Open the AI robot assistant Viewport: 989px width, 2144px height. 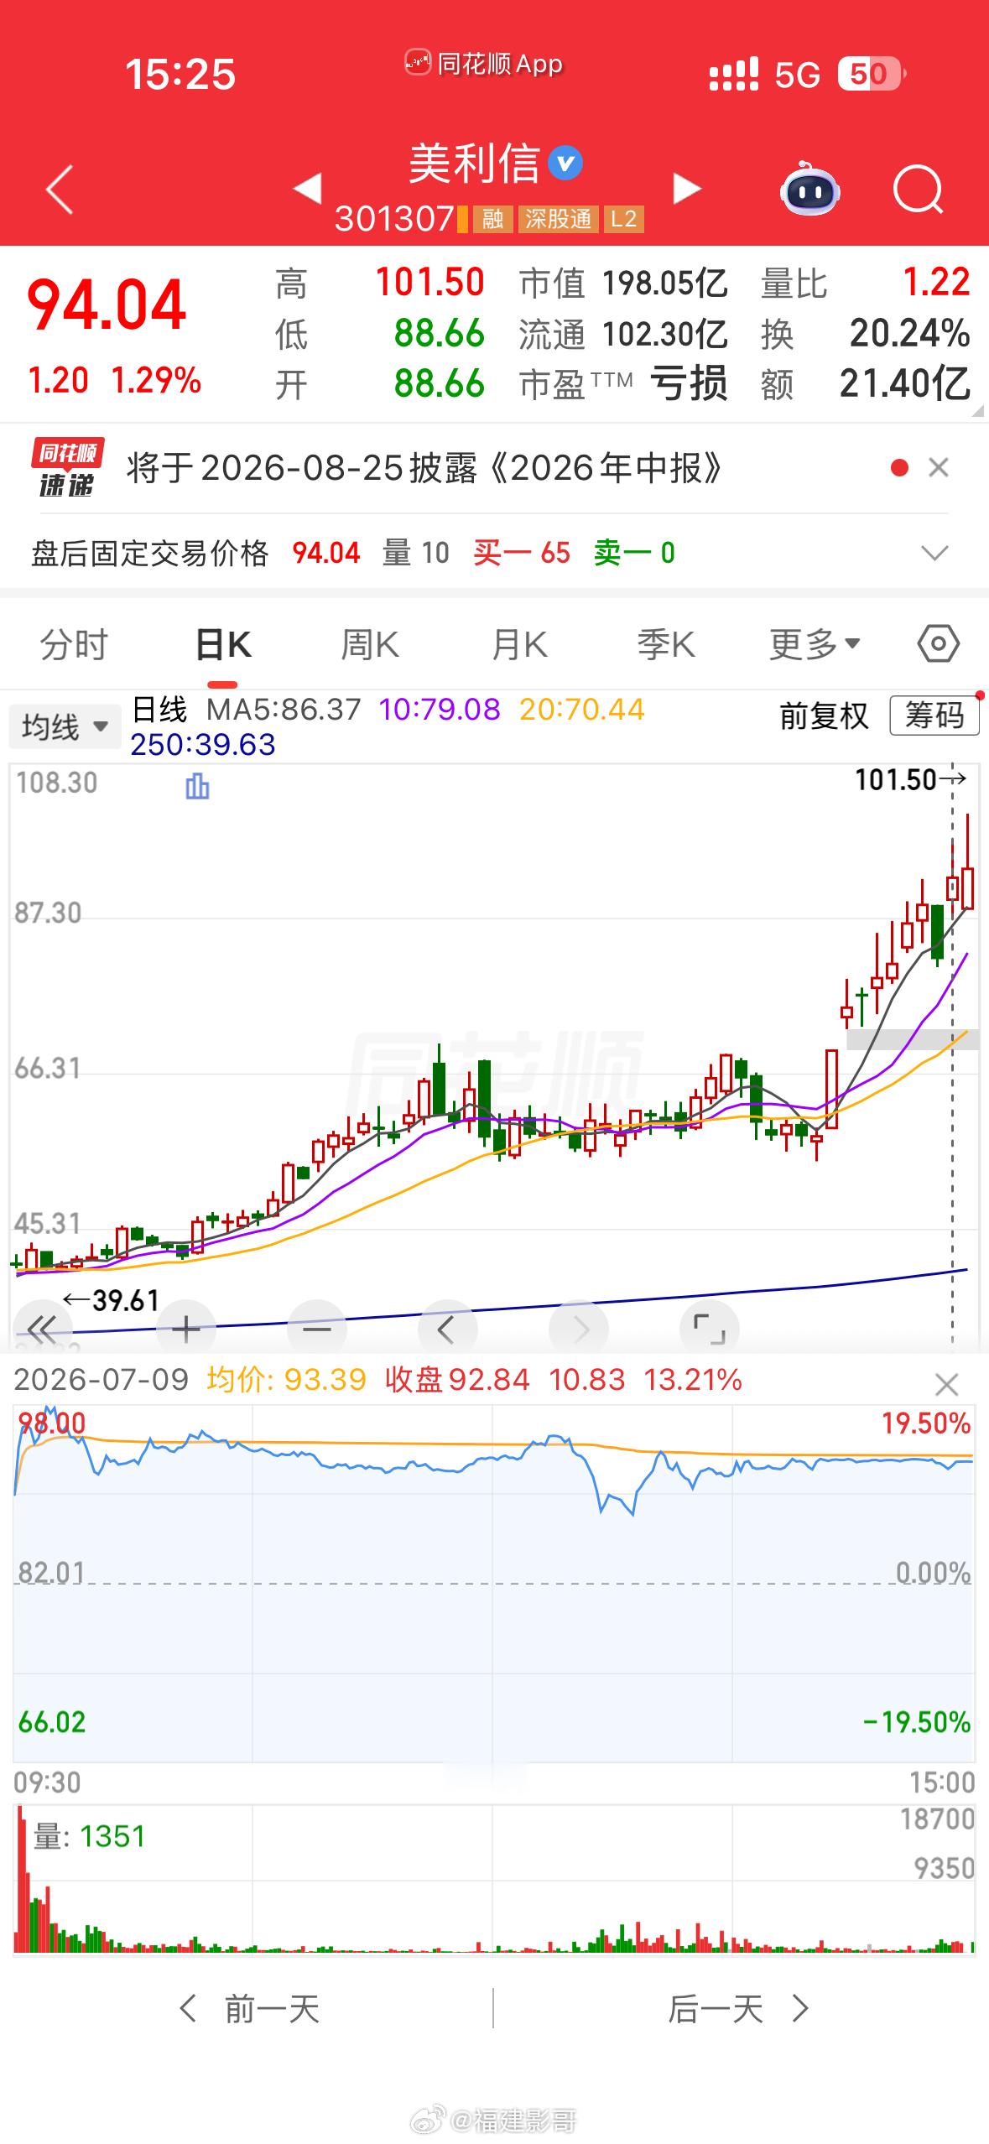(809, 189)
